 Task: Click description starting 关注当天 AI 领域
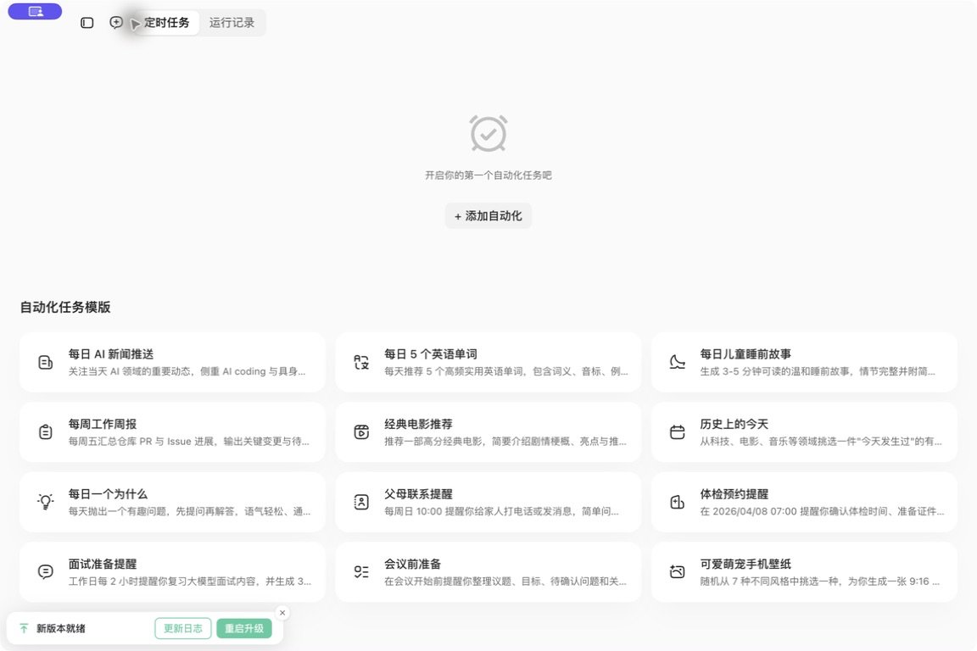tap(187, 371)
